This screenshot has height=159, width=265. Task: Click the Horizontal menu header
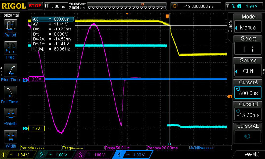[x=10, y=15]
